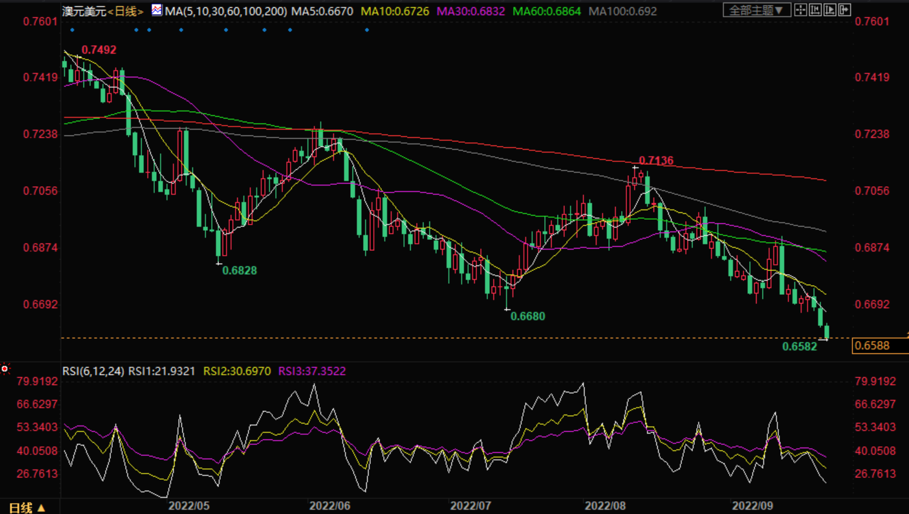The height and width of the screenshot is (514, 909).
Task: Open the 全部主题 theme dropdown
Action: pos(756,10)
